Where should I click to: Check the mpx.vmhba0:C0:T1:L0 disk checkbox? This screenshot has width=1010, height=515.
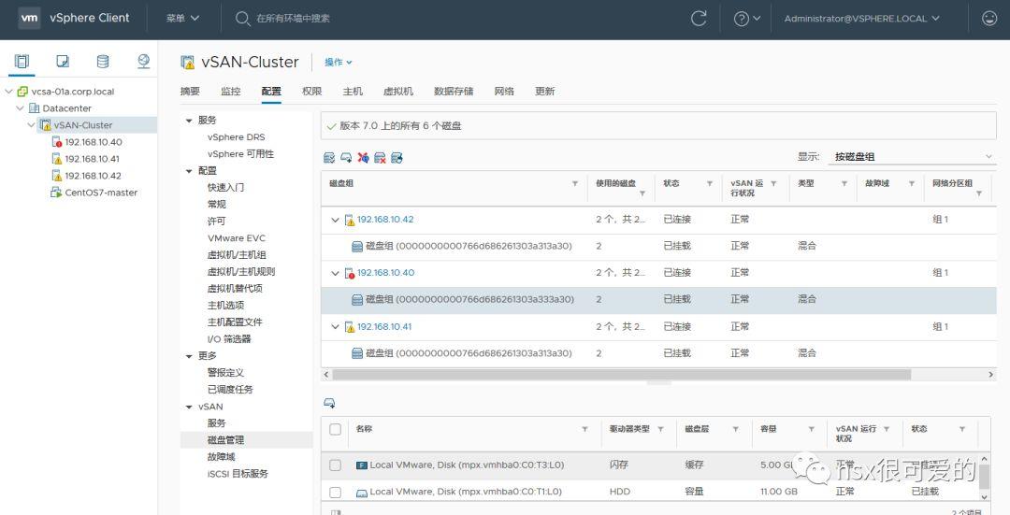click(x=335, y=492)
